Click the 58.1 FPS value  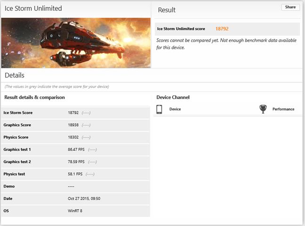[75, 174]
